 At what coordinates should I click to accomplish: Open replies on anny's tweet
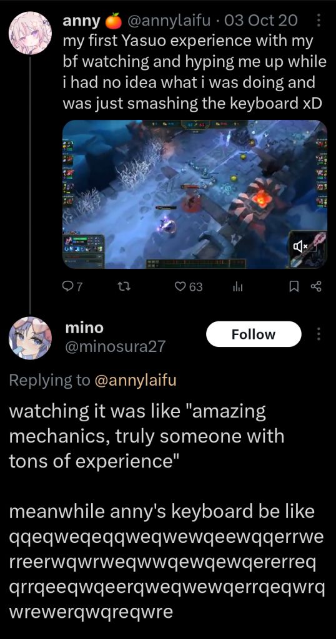[72, 287]
